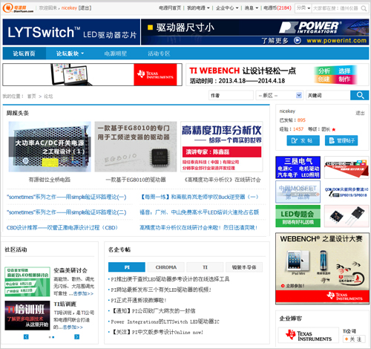This screenshot has width=371, height=349.
Task: Open the 安森美研讨会 activity image
Action: coord(27,281)
